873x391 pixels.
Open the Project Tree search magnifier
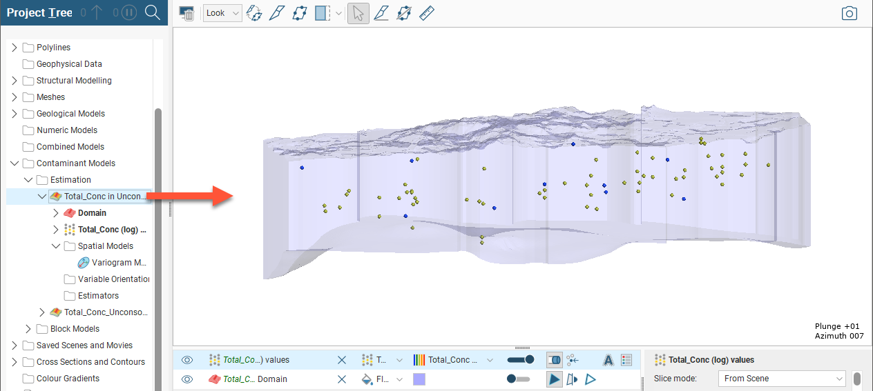pos(153,12)
